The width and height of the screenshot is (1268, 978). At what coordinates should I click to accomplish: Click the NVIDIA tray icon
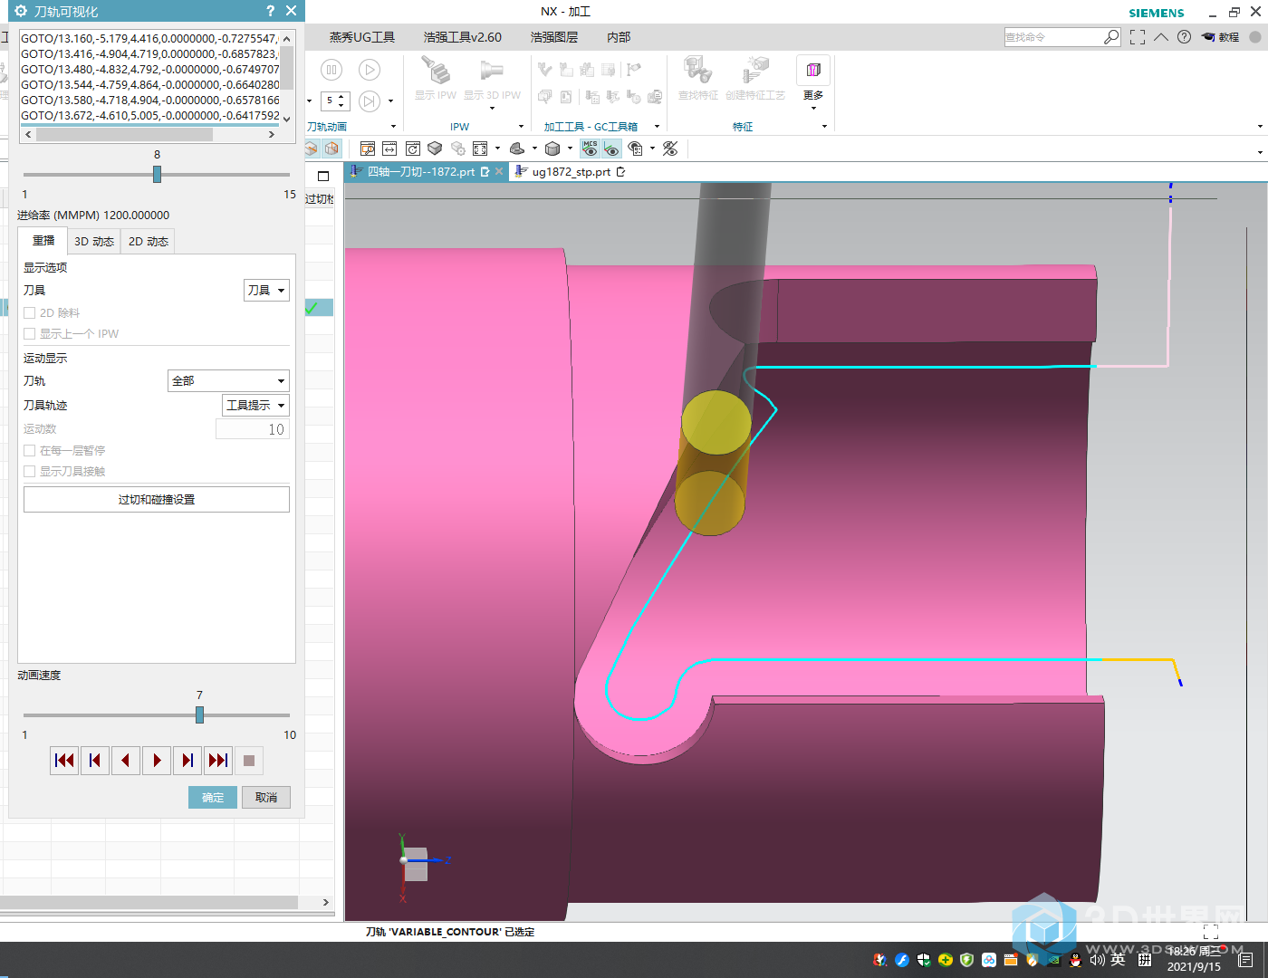(1054, 960)
